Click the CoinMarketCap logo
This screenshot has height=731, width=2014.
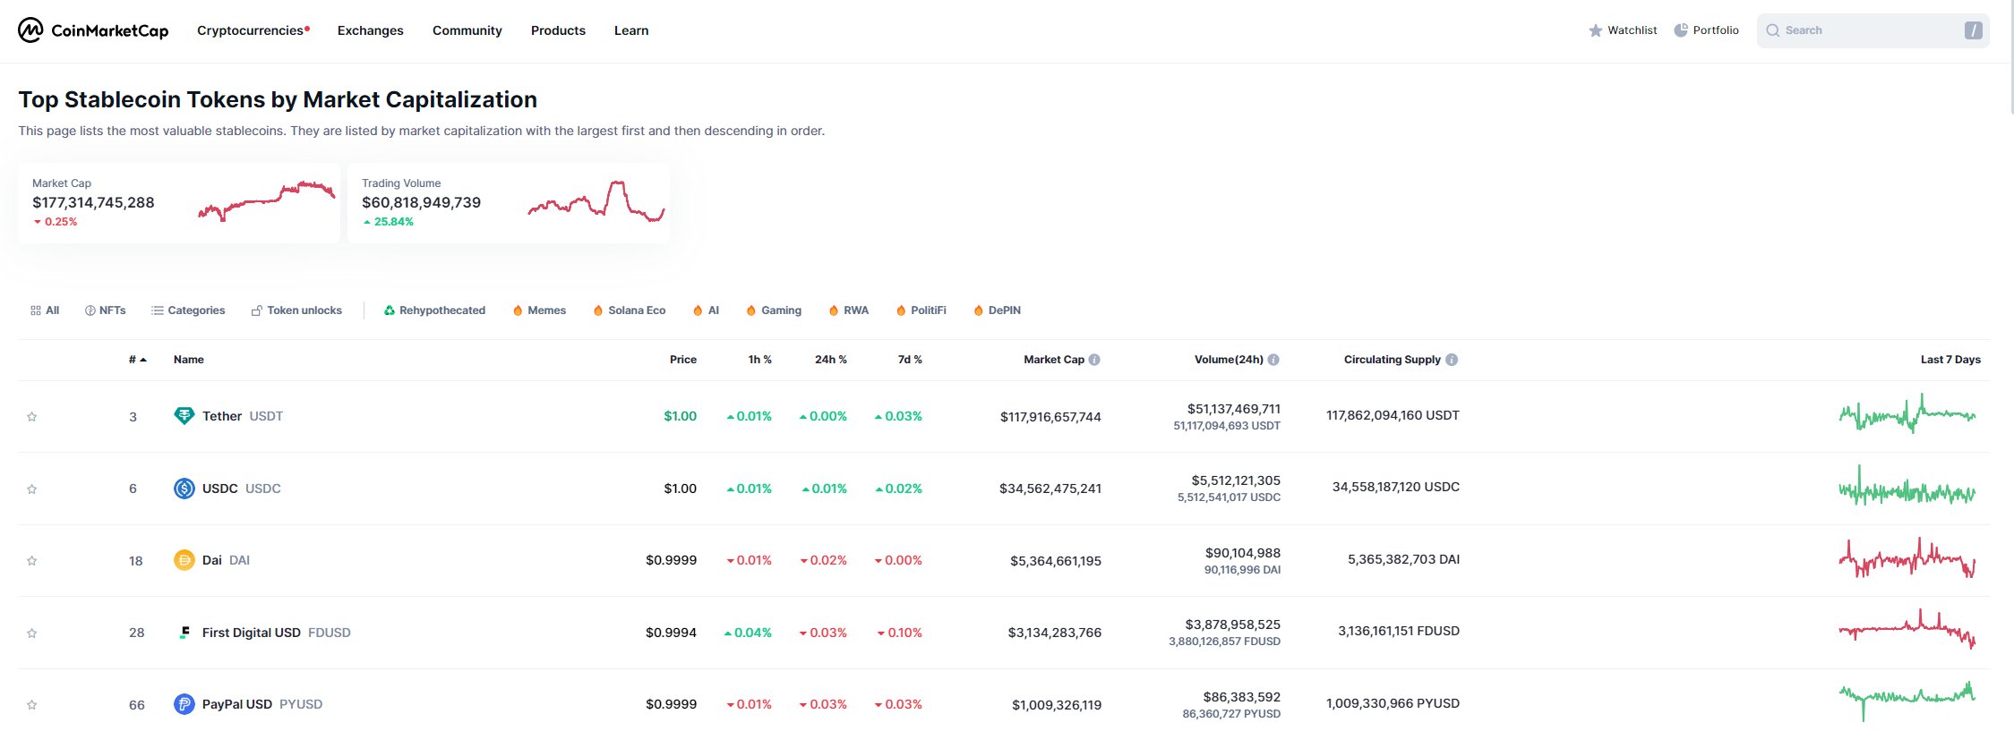[x=93, y=30]
